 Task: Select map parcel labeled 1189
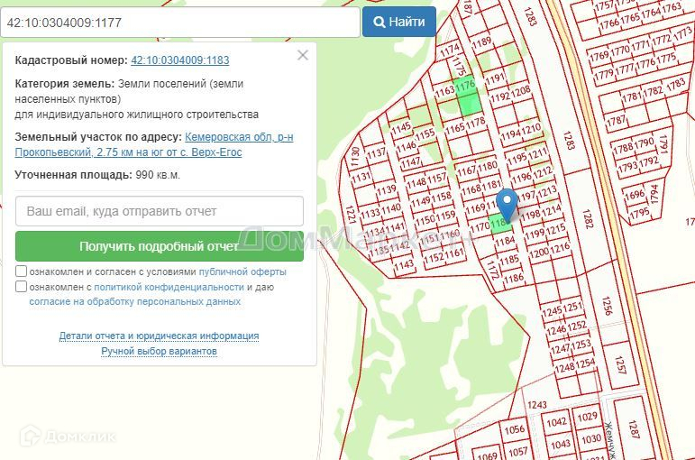(481, 42)
